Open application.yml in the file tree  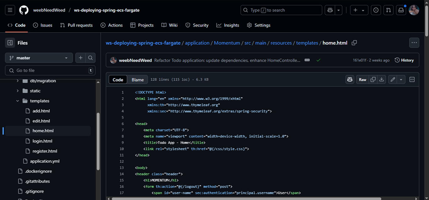(45, 161)
